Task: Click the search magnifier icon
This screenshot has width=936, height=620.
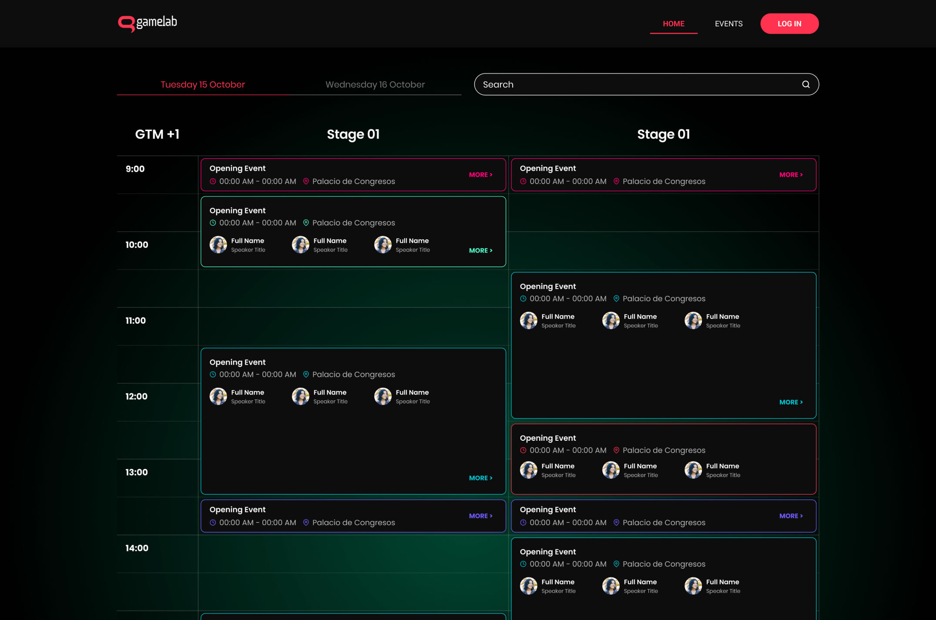Action: coord(805,84)
